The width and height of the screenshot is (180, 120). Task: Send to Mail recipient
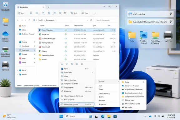click(x=133, y=100)
